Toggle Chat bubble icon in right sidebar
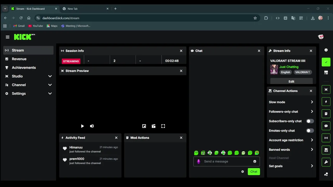 point(326,126)
